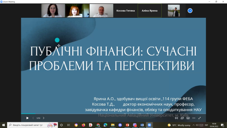
Task: Open Google Chrome from the taskbar
Action: 98,125
